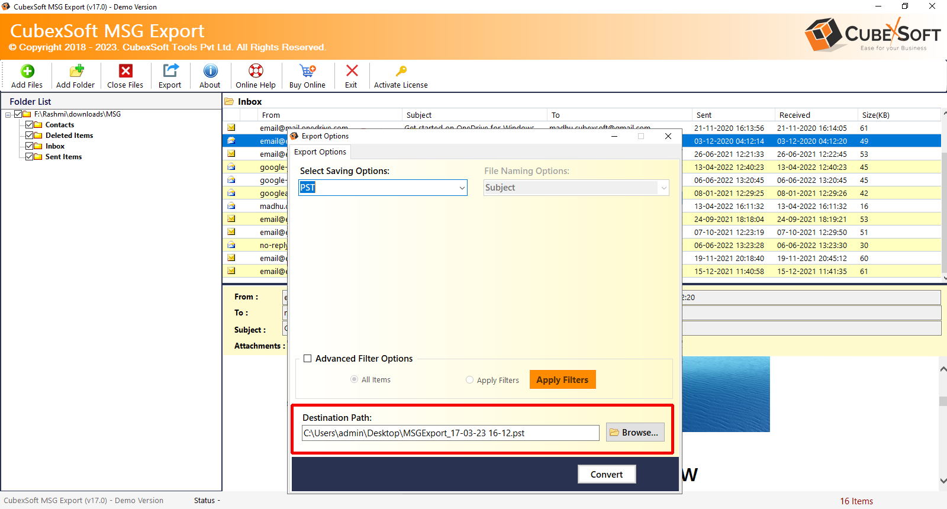
Task: Click Sent Items folder icon in tree
Action: [x=38, y=157]
